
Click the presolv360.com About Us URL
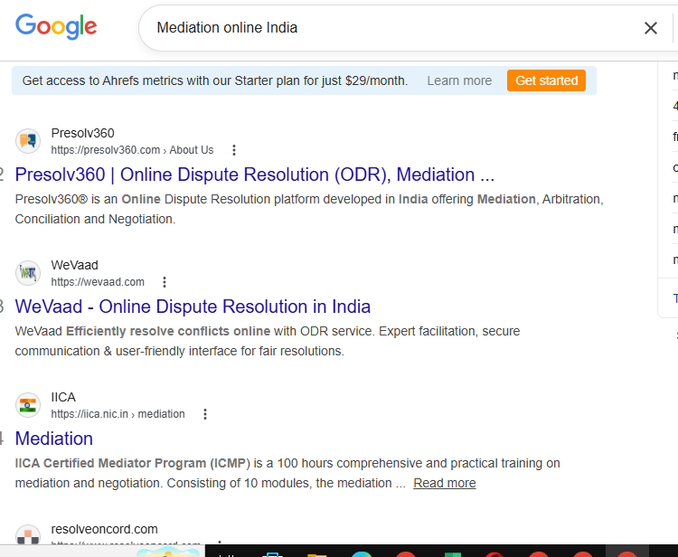[x=132, y=150]
